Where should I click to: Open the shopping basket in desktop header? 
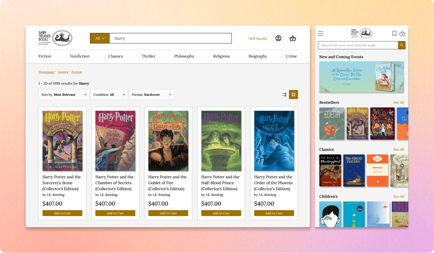[x=293, y=38]
